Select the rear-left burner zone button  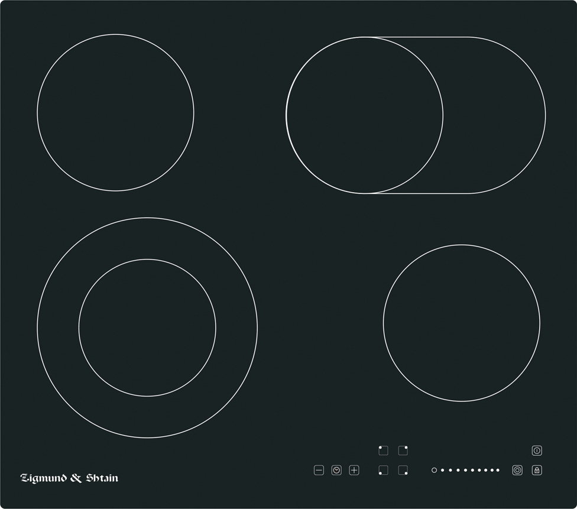[383, 450]
